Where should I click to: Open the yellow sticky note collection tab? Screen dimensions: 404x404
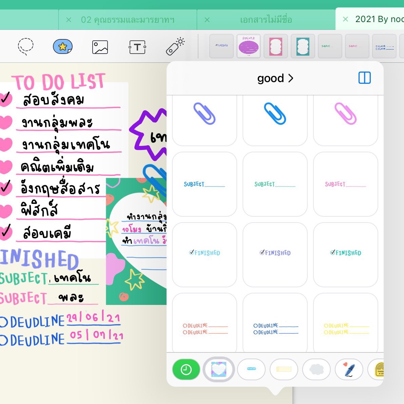tap(284, 369)
